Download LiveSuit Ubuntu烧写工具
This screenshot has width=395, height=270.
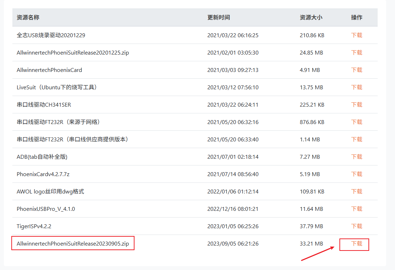[356, 87]
